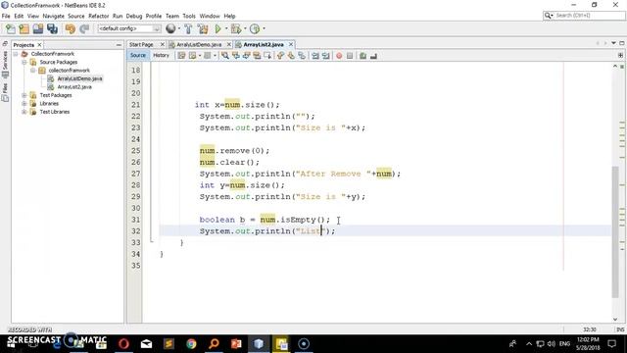Close the Start Page tab
The width and height of the screenshot is (627, 353).
pyautogui.click(x=162, y=44)
